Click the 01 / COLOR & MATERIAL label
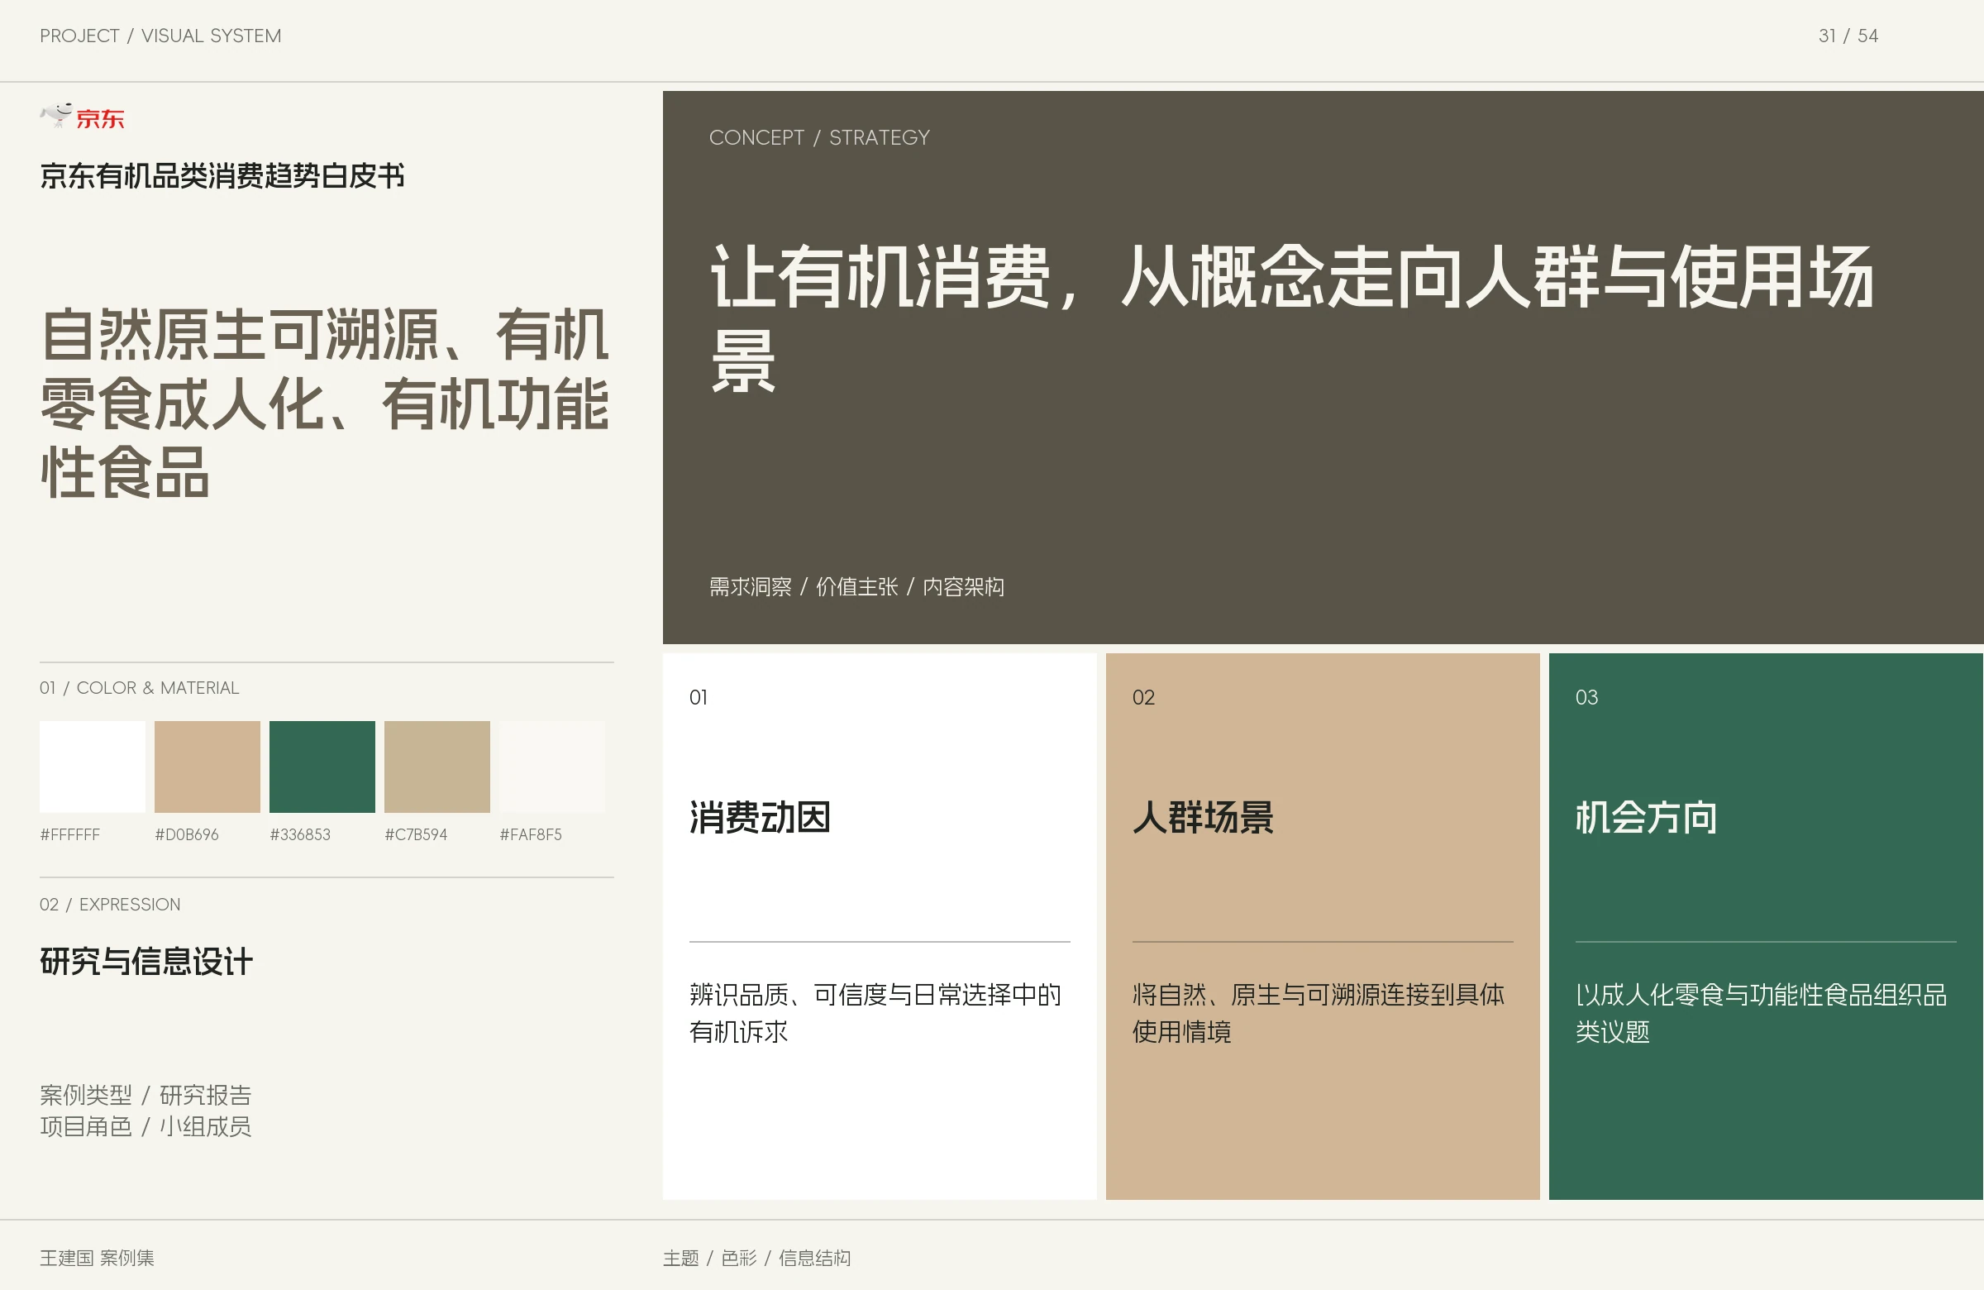 click(x=139, y=688)
